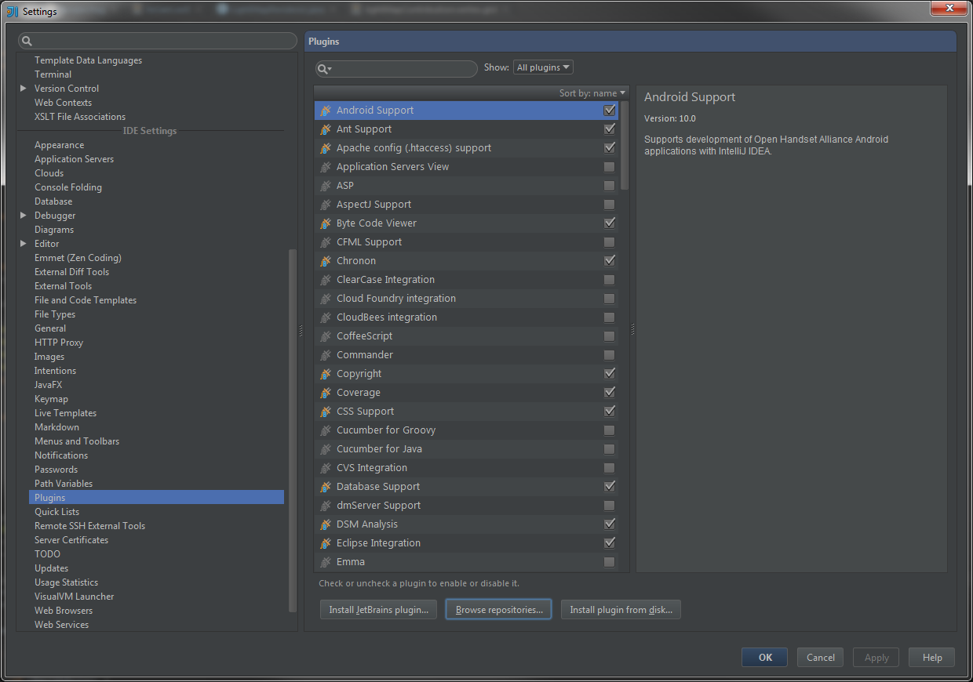Click the Cloud Foundry integration plugin icon

tap(326, 299)
